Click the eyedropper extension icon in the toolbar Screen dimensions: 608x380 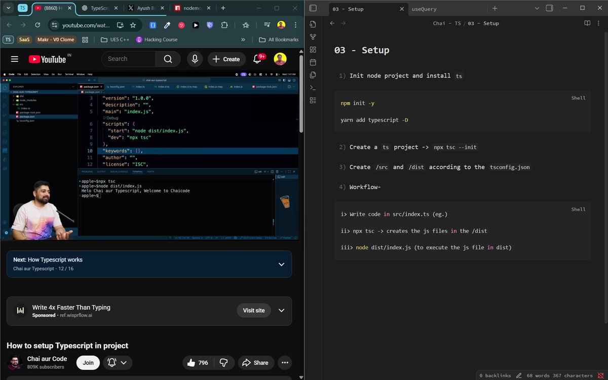coord(168,24)
